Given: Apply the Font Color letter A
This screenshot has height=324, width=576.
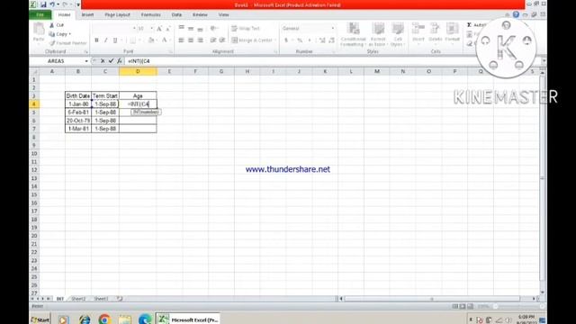Looking at the screenshot, I should point(164,40).
